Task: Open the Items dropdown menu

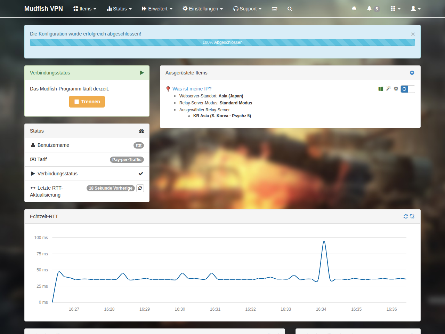Action: pyautogui.click(x=85, y=9)
